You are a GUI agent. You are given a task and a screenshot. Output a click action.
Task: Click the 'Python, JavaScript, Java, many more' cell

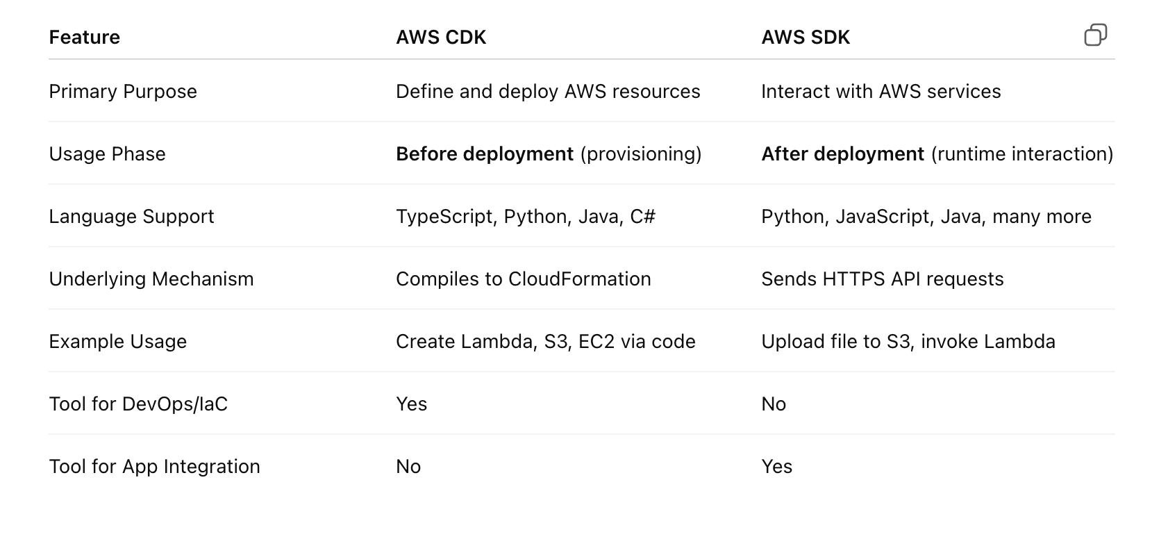[926, 217]
